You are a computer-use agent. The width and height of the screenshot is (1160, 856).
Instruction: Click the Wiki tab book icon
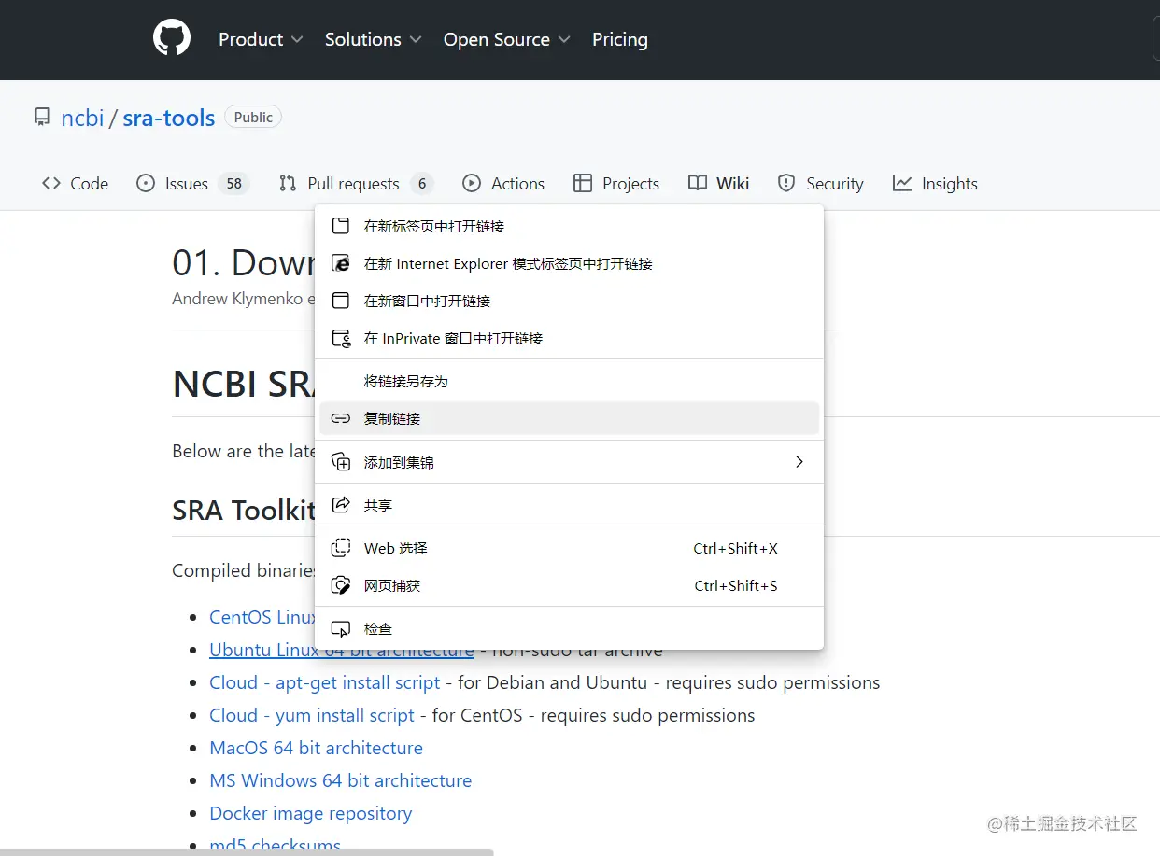[x=698, y=183]
